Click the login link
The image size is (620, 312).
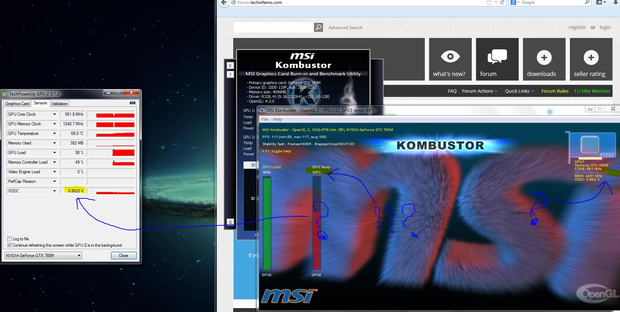pos(605,27)
